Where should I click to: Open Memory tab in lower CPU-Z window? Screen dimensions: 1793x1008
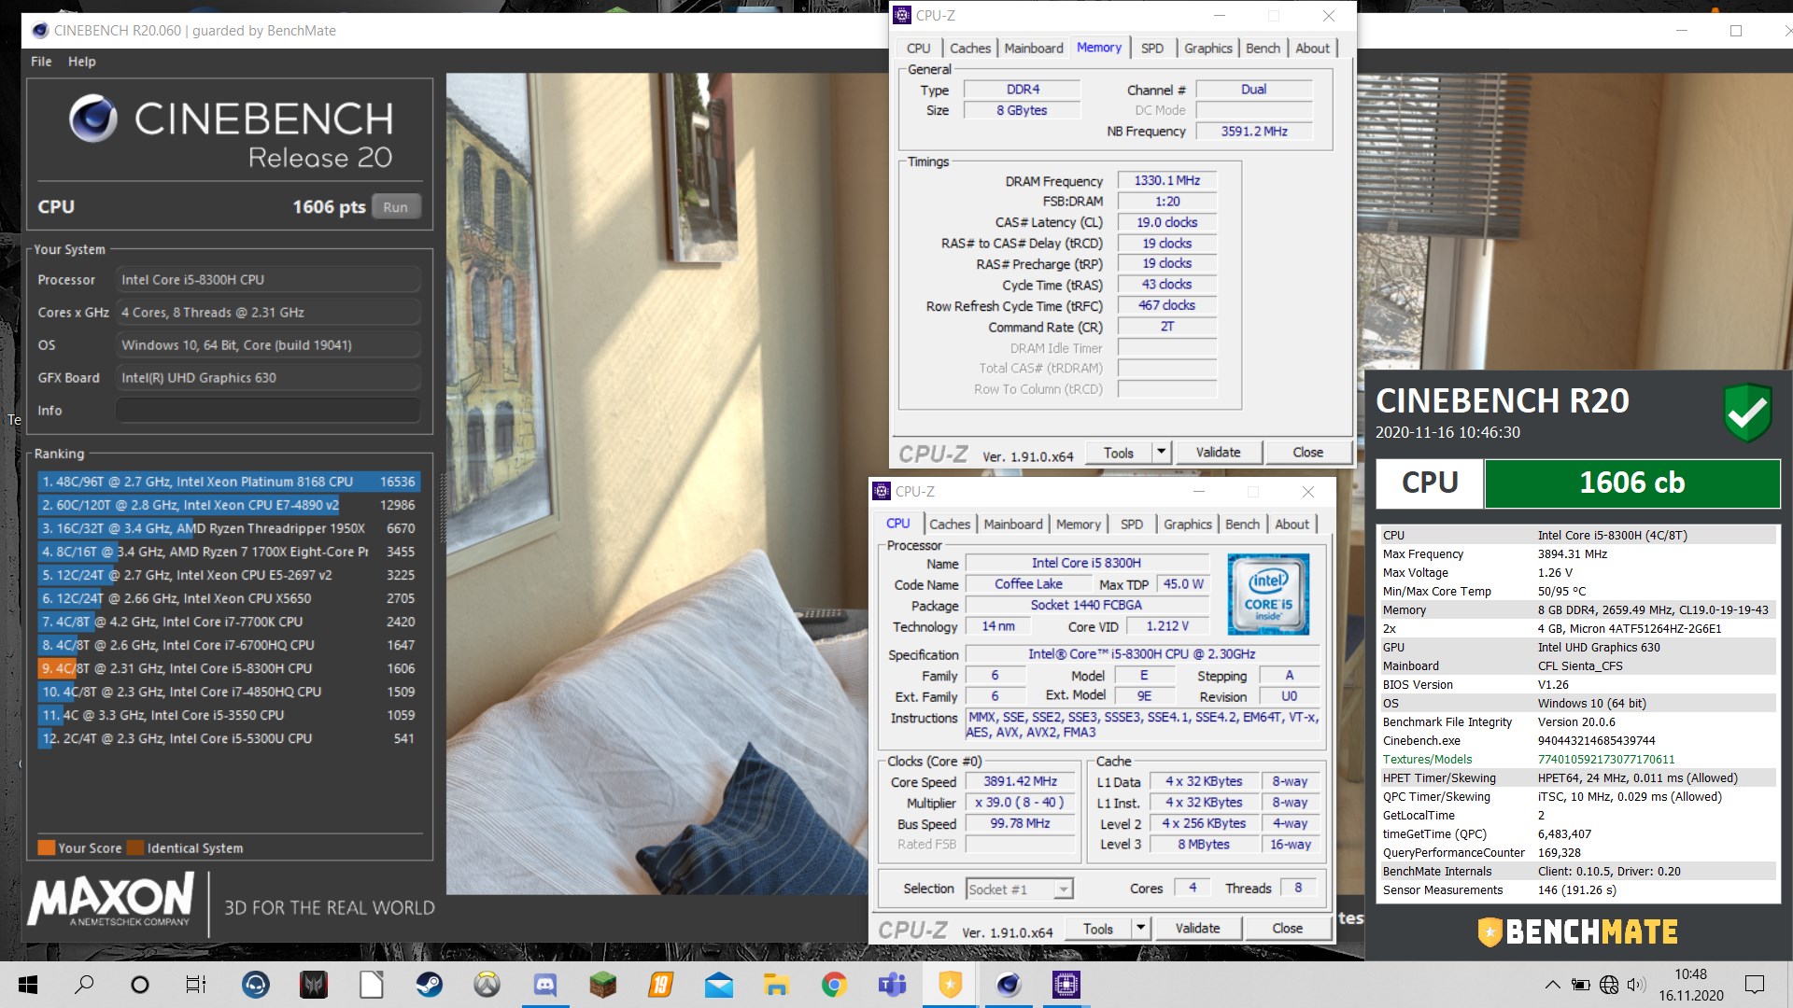coord(1079,525)
